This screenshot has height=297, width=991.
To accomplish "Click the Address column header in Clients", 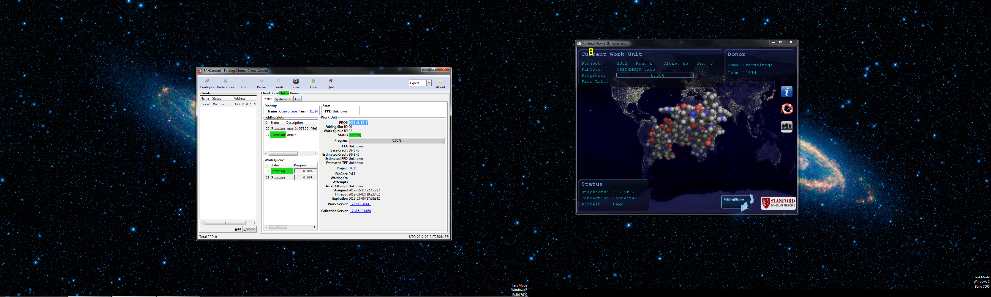I will [x=239, y=98].
